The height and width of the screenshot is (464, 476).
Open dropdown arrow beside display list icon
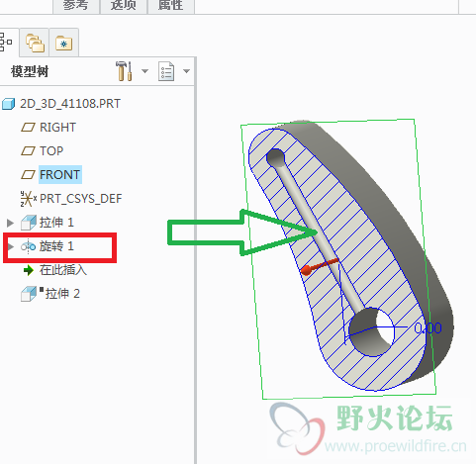(186, 71)
